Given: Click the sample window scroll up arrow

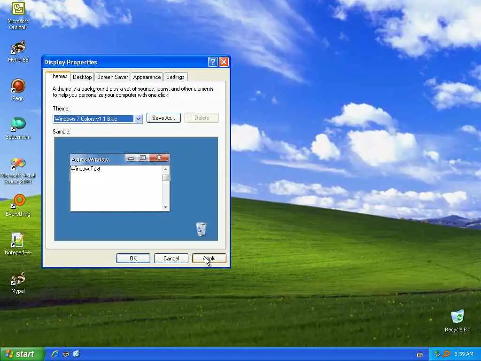Looking at the screenshot, I should pos(166,169).
